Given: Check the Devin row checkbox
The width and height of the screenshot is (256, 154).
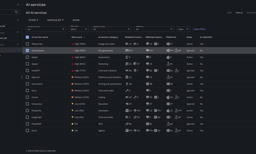Looking at the screenshot, I should click(27, 130).
